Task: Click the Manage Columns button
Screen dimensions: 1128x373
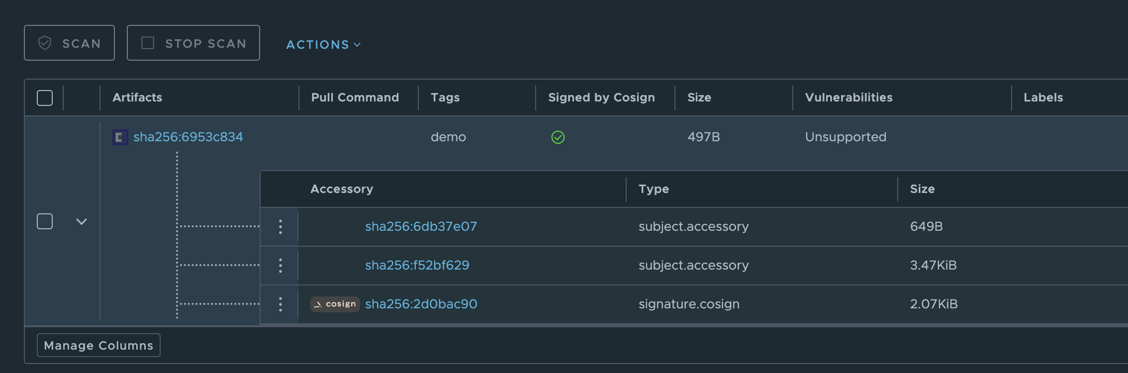Action: point(98,345)
